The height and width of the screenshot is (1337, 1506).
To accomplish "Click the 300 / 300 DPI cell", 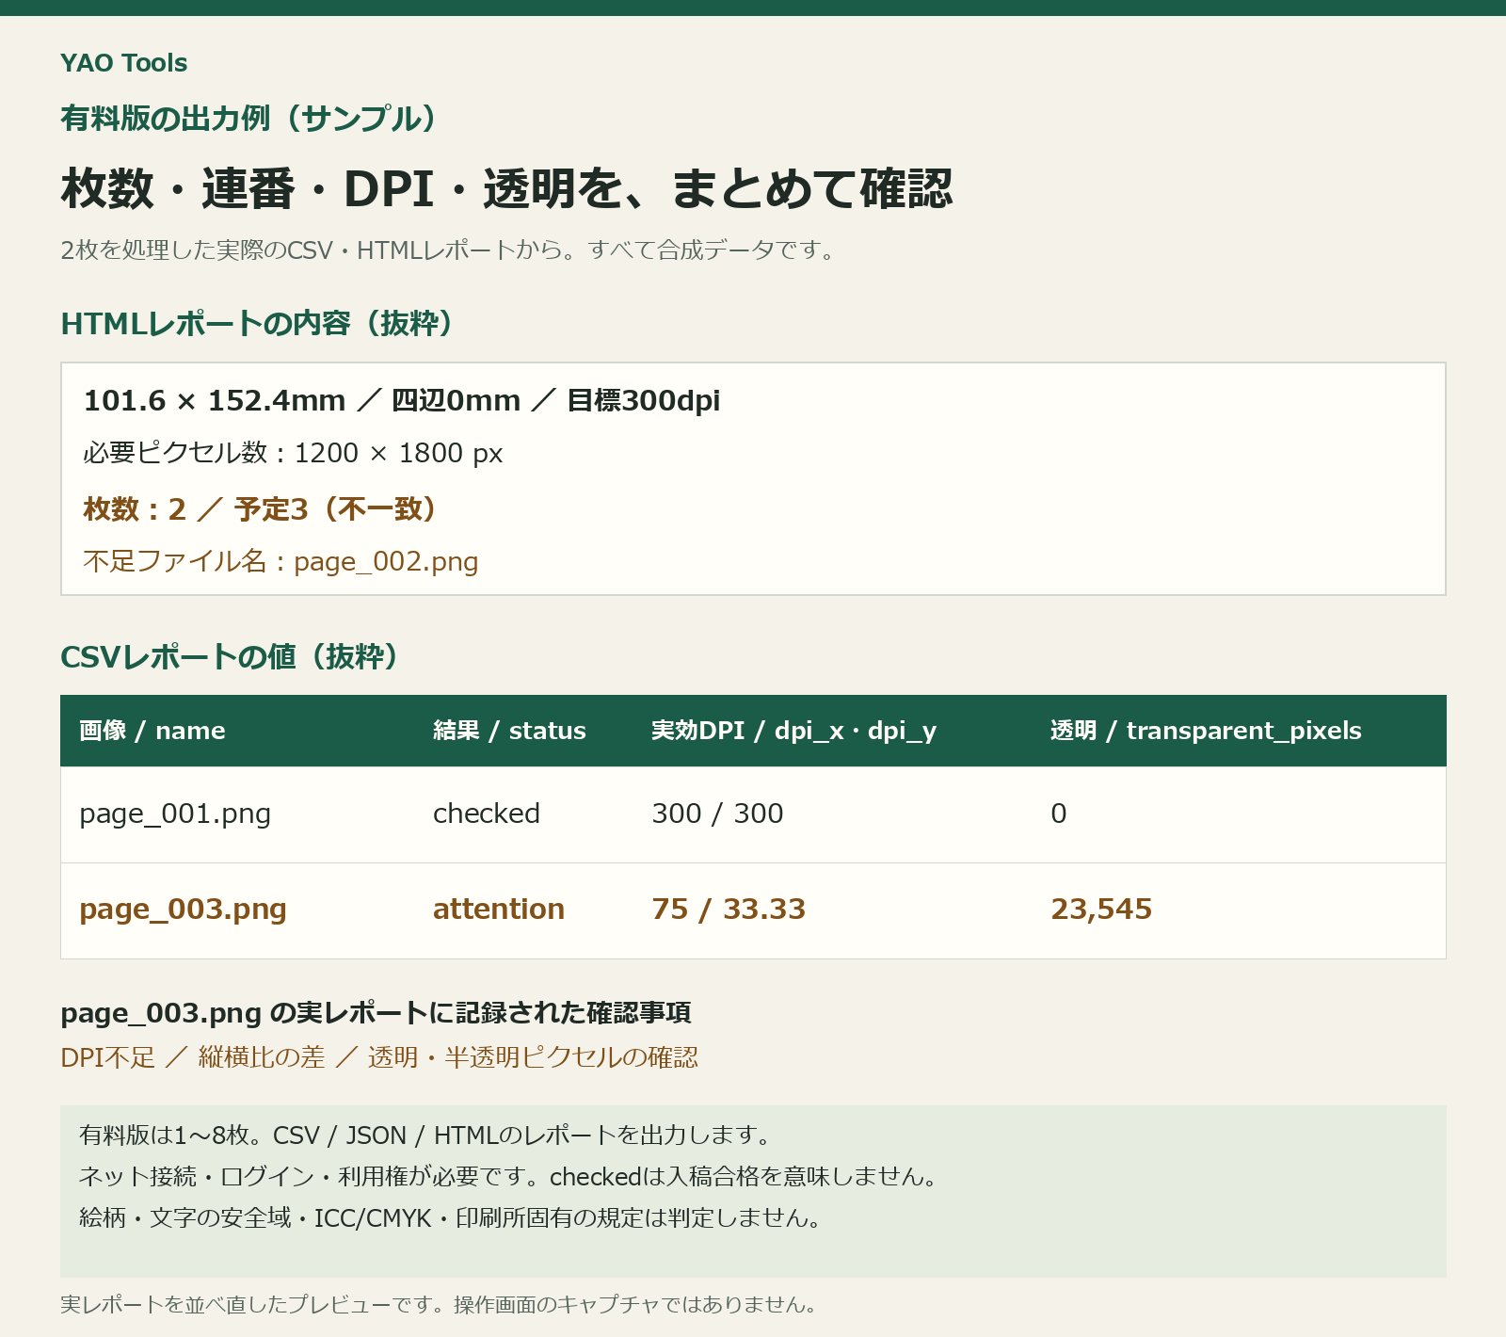I will (x=717, y=813).
